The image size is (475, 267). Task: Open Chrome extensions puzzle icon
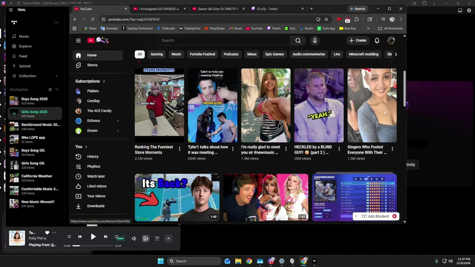point(357,19)
